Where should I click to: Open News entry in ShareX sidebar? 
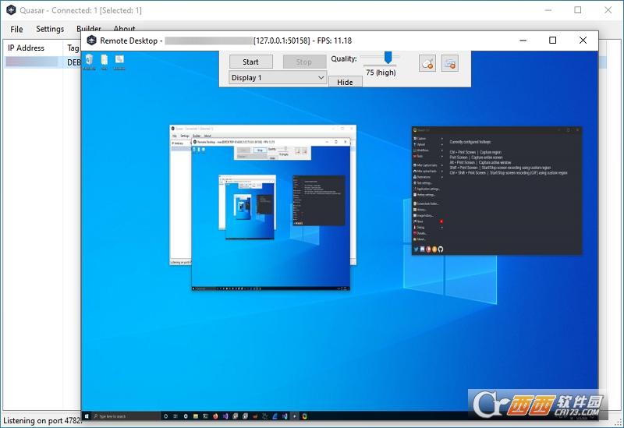tap(419, 221)
